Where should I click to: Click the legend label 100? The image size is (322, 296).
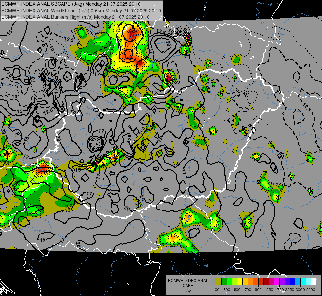pyautogui.click(x=216, y=290)
